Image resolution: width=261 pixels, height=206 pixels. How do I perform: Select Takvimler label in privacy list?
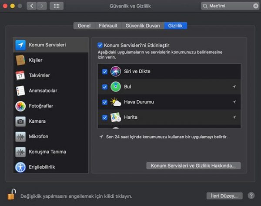(40, 75)
